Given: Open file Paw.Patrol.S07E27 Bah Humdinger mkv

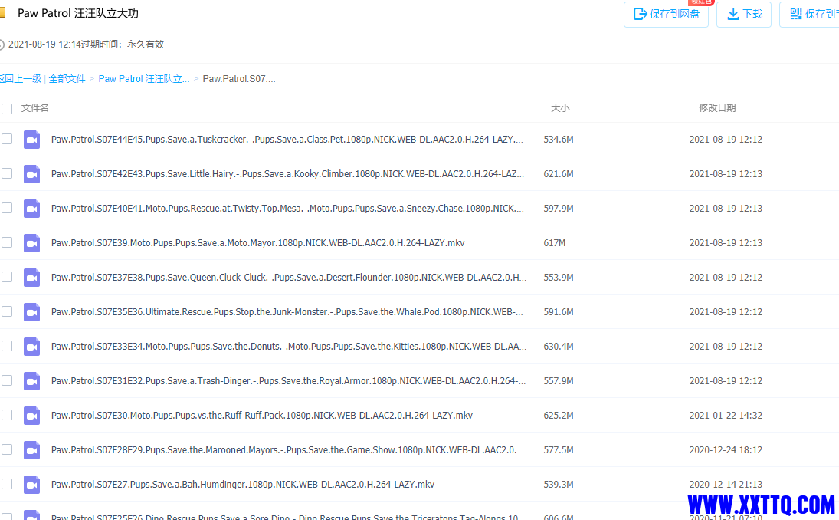Looking at the screenshot, I should pos(243,484).
